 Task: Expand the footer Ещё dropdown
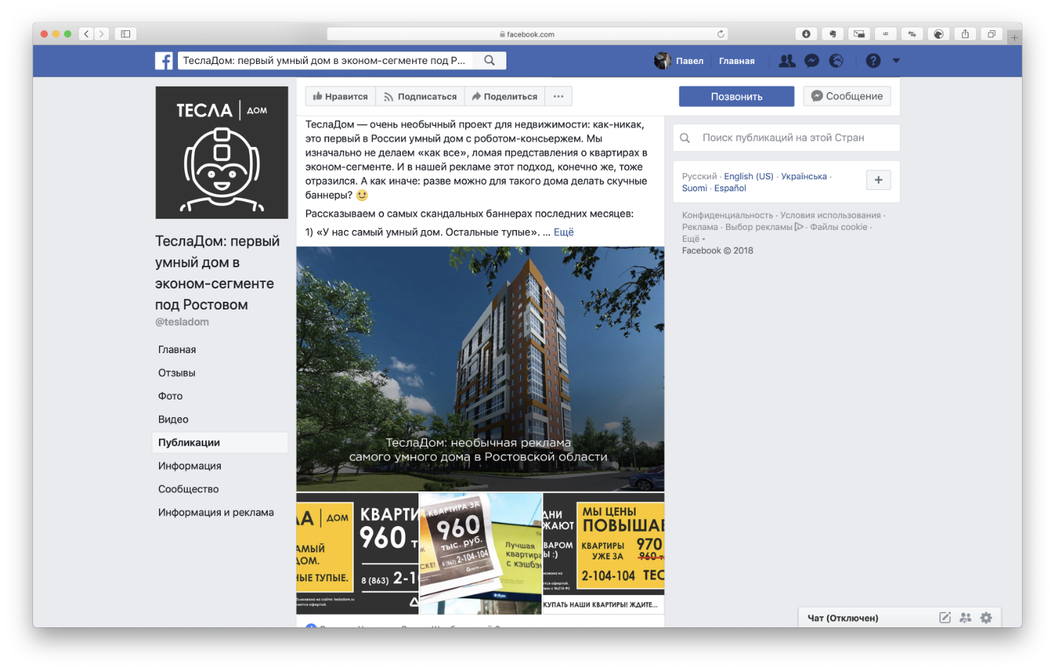click(x=693, y=239)
